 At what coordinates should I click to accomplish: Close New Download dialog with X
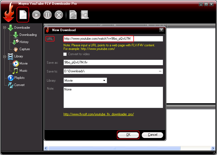(x=161, y=30)
